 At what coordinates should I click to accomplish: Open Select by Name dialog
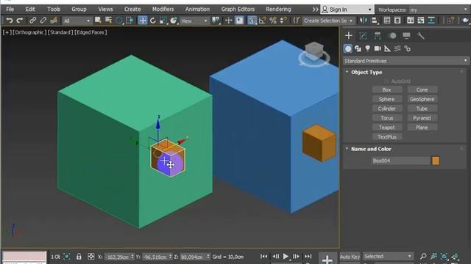pyautogui.click(x=108, y=21)
